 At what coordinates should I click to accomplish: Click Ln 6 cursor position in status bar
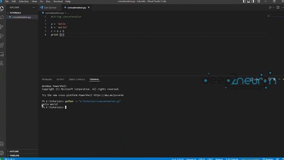point(177,159)
